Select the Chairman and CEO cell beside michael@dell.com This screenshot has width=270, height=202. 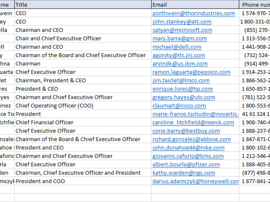click(83, 47)
